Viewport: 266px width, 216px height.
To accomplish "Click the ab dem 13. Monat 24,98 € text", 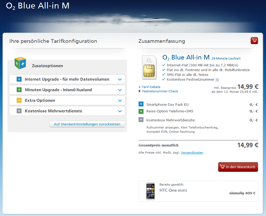I will [235, 92].
